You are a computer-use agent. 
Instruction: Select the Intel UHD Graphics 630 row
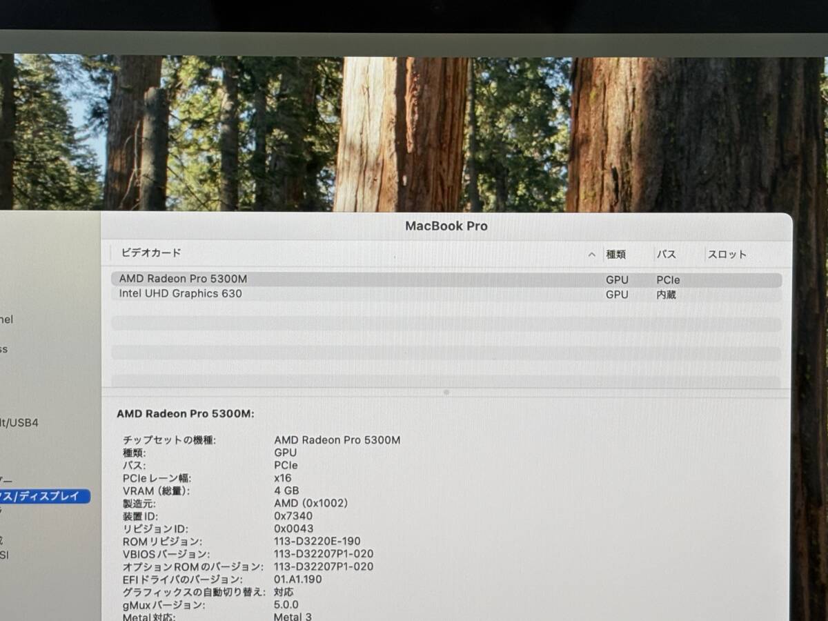pyautogui.click(x=446, y=294)
